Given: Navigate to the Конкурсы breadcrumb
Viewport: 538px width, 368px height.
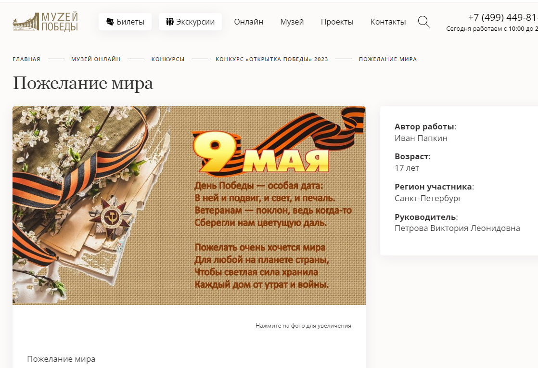Looking at the screenshot, I should point(168,59).
